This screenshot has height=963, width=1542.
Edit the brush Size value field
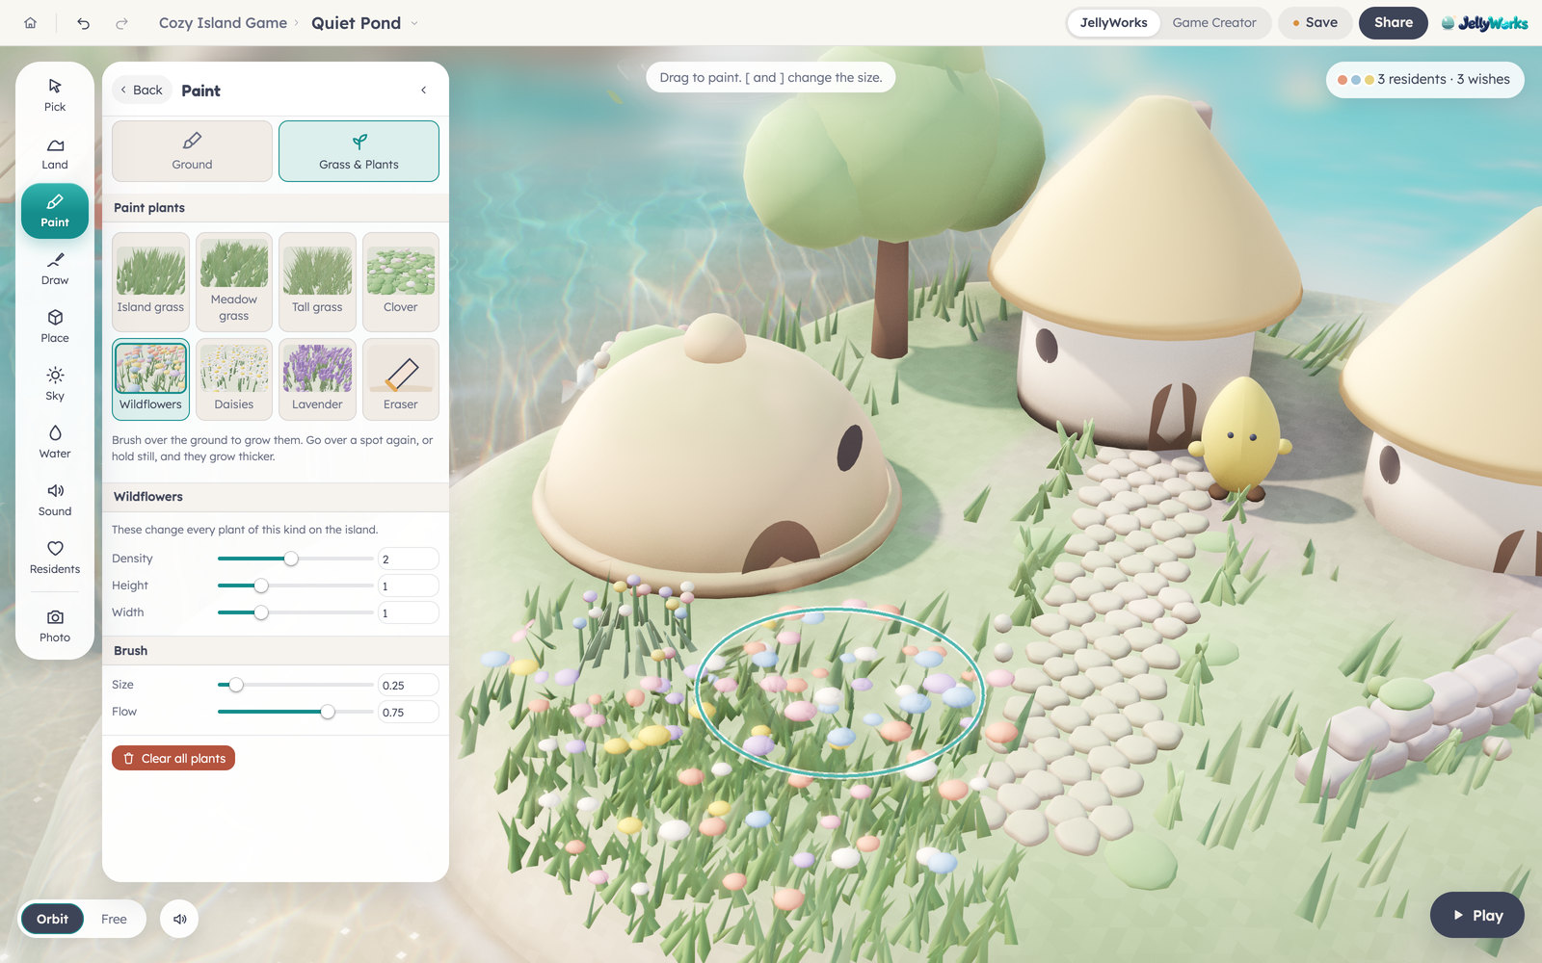(x=409, y=685)
